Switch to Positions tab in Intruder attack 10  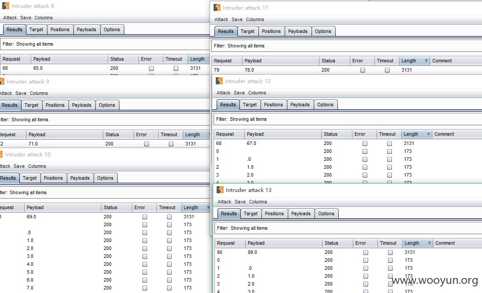(x=53, y=178)
